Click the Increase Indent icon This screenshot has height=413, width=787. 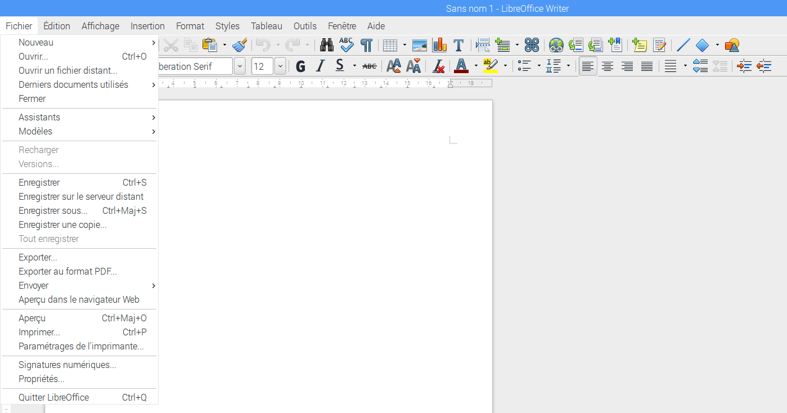pyautogui.click(x=744, y=66)
